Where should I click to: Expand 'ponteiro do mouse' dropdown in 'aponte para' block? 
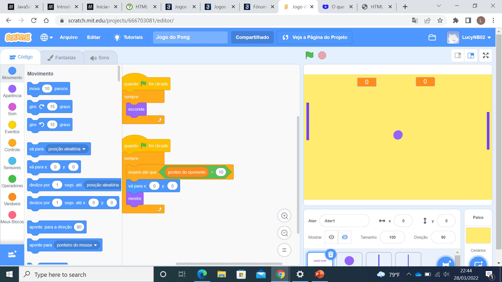click(77, 245)
